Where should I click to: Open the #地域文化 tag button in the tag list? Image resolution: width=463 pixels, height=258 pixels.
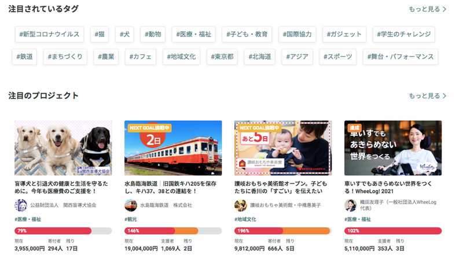pyautogui.click(x=181, y=57)
